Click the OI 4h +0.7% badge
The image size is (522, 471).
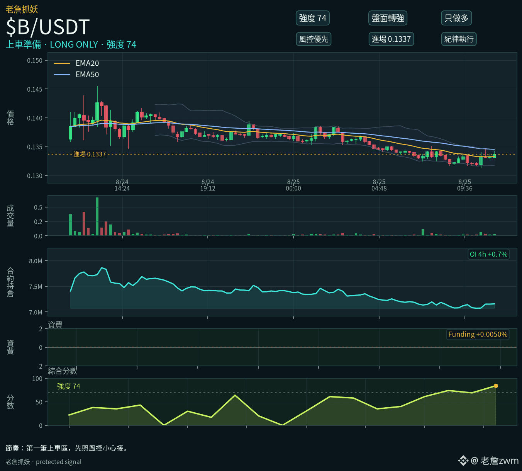(488, 254)
